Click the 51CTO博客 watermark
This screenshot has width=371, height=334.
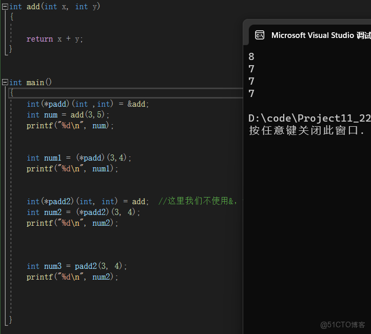tap(343, 325)
